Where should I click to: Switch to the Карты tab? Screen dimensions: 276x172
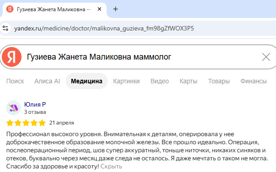[188, 81]
